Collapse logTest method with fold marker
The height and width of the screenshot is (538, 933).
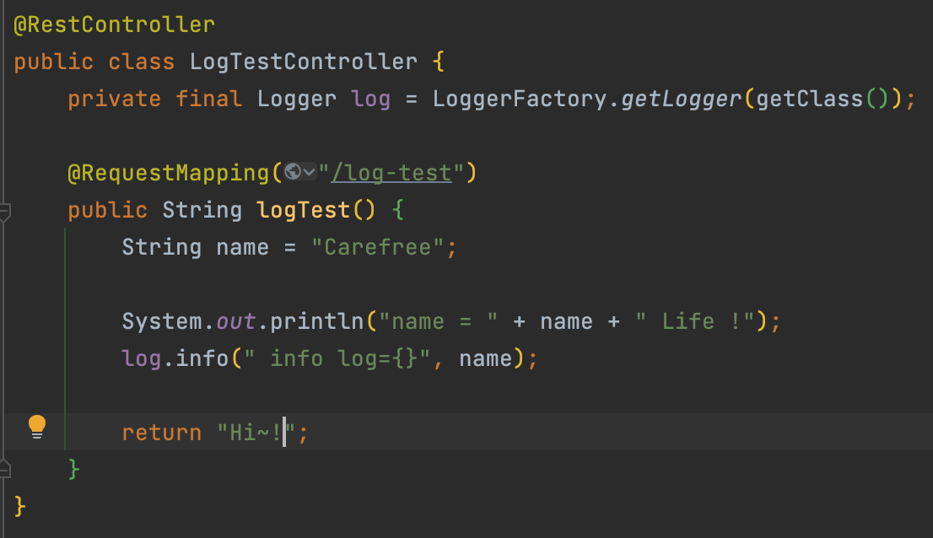pos(5,212)
